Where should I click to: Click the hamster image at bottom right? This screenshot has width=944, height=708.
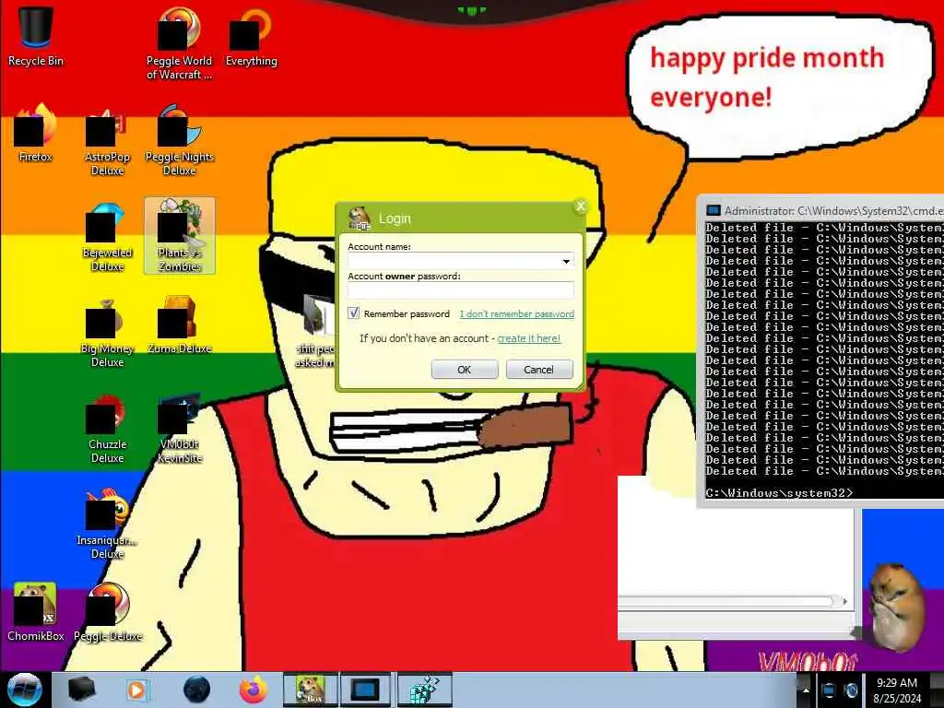896,607
